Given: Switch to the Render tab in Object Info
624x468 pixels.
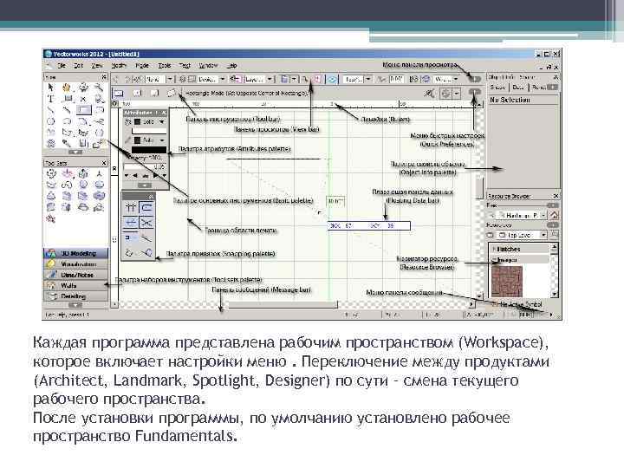Looking at the screenshot, I should [539, 88].
